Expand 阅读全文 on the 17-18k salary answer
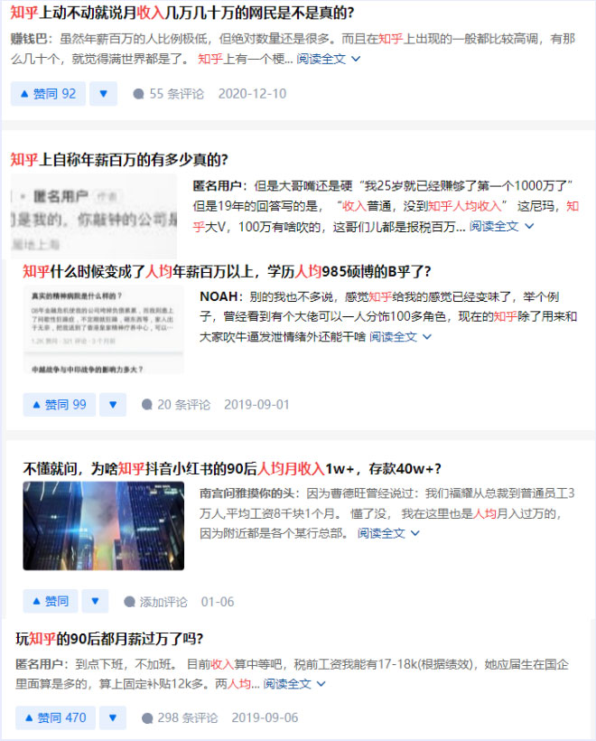This screenshot has width=596, height=741. coord(294,684)
